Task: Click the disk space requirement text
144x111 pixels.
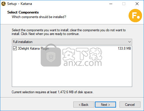Action: (53, 92)
